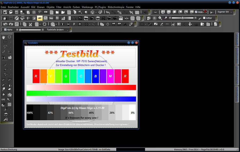Click the Testbild1 image window title bar
Screen dimensions: 240x152
pyautogui.click(x=75, y=43)
